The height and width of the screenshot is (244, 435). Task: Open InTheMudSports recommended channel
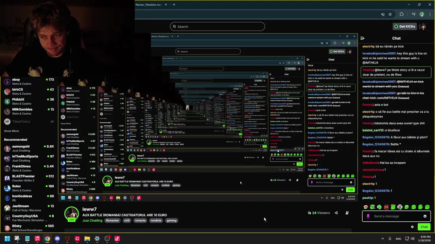pyautogui.click(x=29, y=158)
